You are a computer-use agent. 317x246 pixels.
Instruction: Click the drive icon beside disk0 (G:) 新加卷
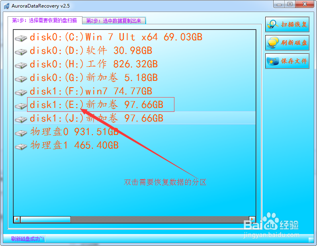[x=21, y=79]
